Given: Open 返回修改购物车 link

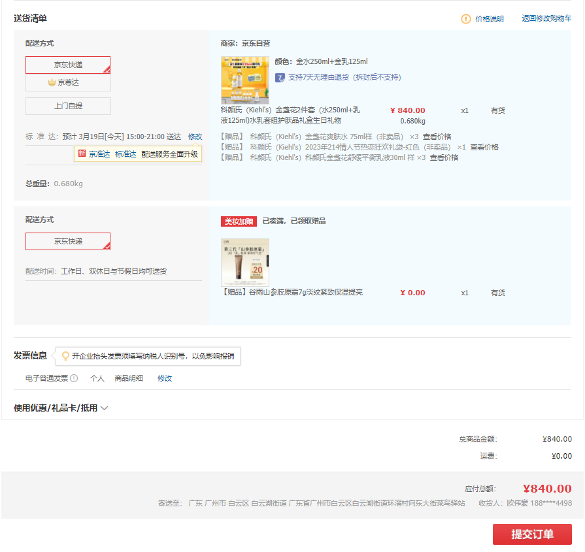Looking at the screenshot, I should click(x=546, y=19).
